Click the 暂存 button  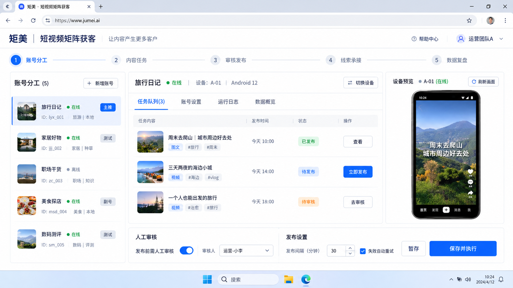[x=413, y=249]
